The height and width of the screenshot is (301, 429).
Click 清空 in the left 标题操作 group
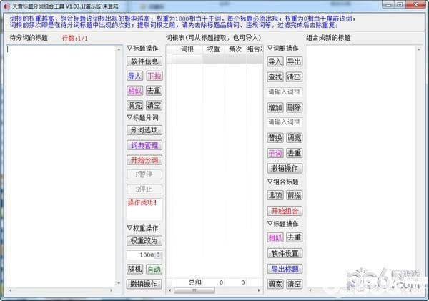pos(154,105)
